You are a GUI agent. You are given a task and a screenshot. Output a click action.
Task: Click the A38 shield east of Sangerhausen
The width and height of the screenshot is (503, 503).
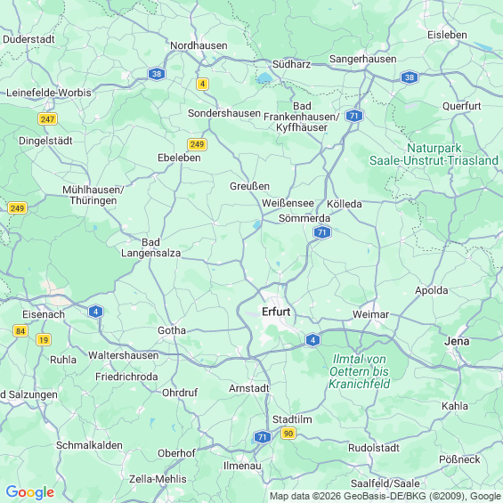point(410,77)
